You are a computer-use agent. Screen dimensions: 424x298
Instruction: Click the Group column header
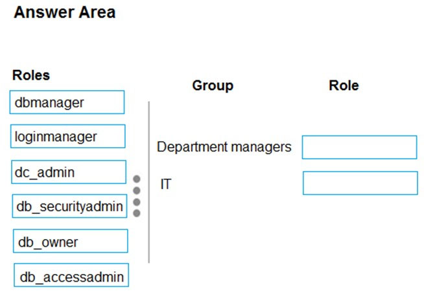213,86
